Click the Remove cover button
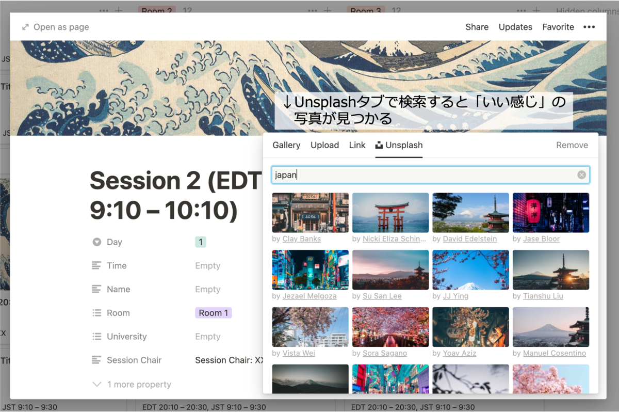This screenshot has width=619, height=412. [x=572, y=145]
